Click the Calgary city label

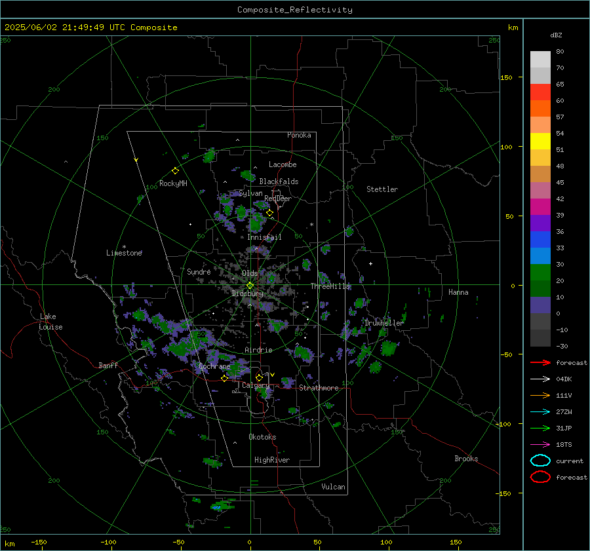pos(256,385)
